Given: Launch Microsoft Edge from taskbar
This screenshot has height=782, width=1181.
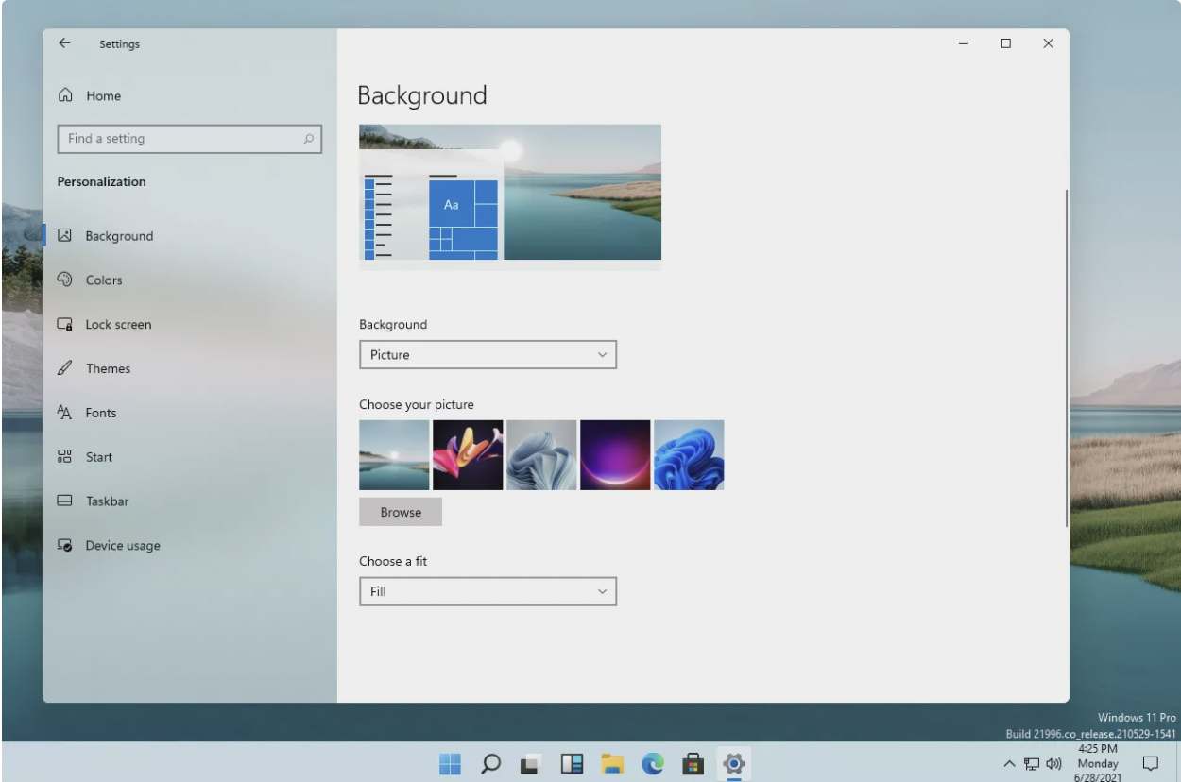Looking at the screenshot, I should coord(653,763).
